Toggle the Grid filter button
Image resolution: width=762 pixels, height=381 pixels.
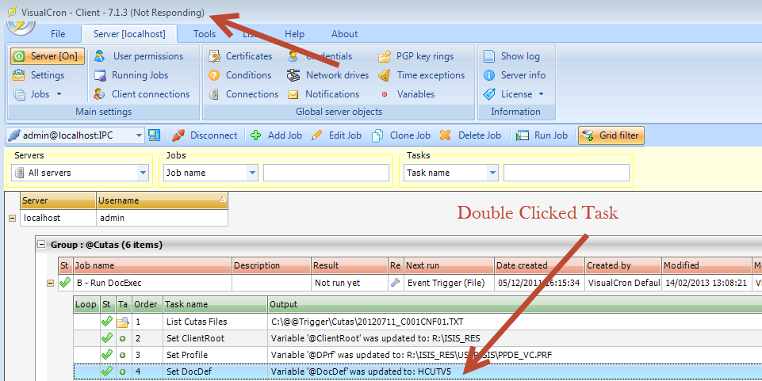tap(611, 135)
